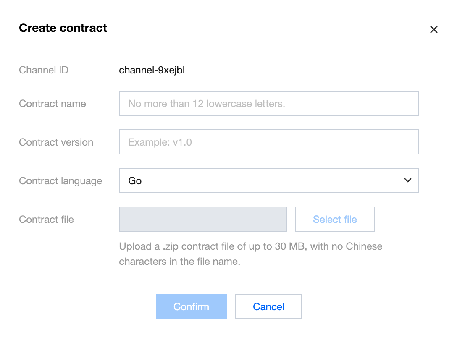Viewport: 457px width, 340px height.
Task: Cancel the Create contract dialog
Action: pyautogui.click(x=268, y=306)
